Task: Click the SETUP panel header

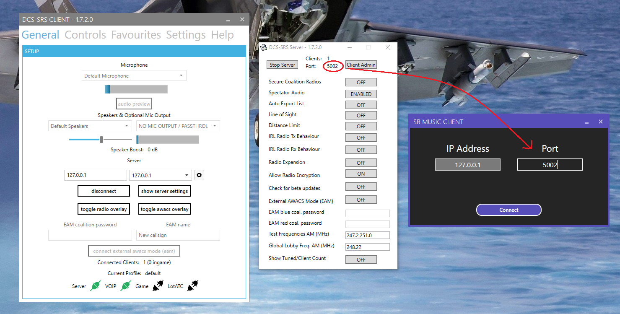Action: point(134,51)
